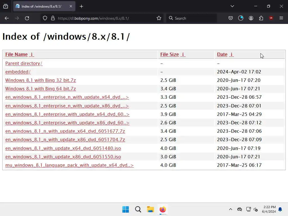Sort the listing by File Name

point(16,54)
